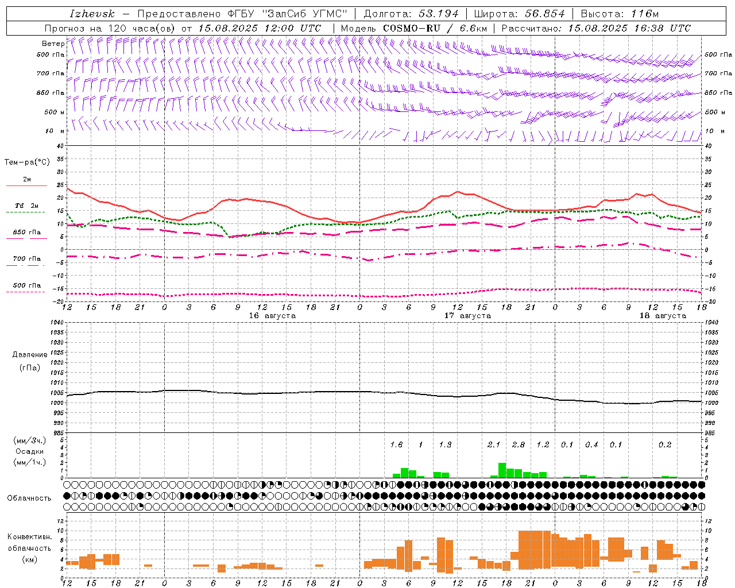The width and height of the screenshot is (735, 588).
Task: Click the 'Ветер' wind panel label
Action: coord(53,44)
